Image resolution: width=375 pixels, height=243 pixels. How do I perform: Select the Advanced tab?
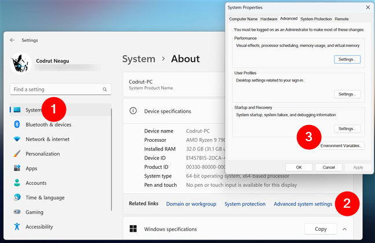(289, 19)
